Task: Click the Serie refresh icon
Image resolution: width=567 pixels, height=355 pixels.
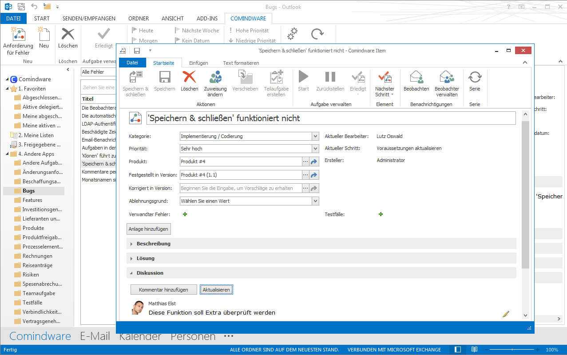Action: click(x=475, y=77)
